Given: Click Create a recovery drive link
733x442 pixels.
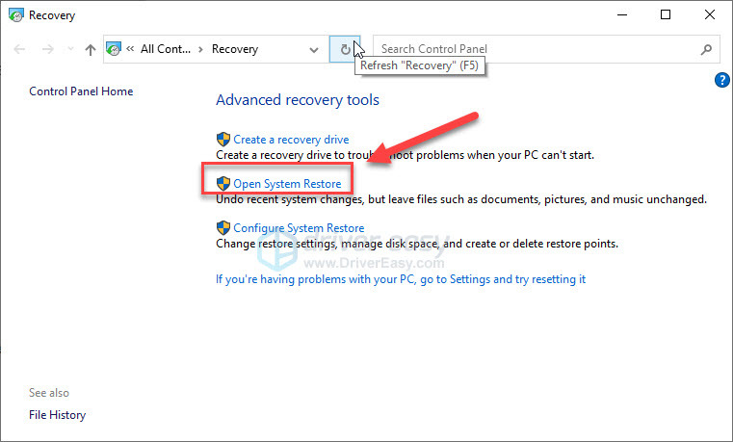Looking at the screenshot, I should click(291, 140).
